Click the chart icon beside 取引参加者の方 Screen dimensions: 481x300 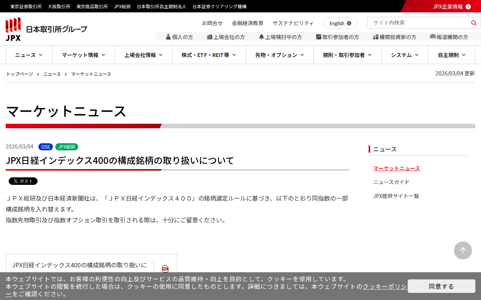(x=319, y=37)
